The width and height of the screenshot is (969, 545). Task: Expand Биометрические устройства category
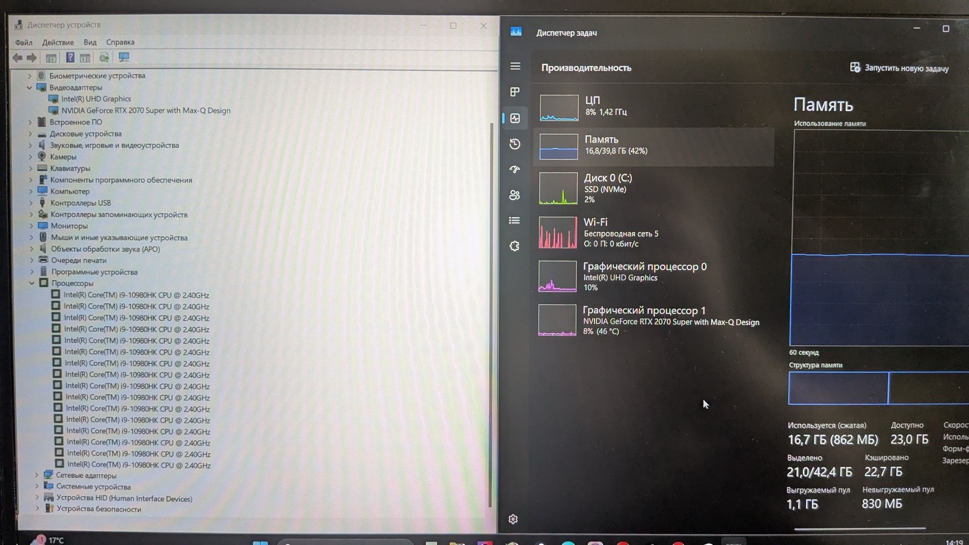point(29,76)
